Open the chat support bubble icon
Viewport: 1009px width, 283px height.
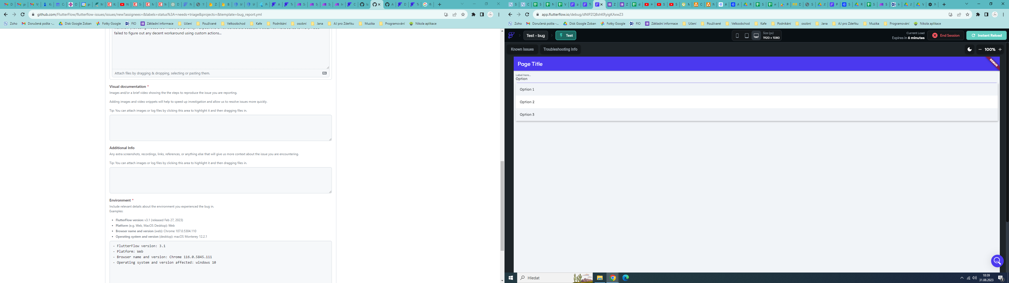997,261
